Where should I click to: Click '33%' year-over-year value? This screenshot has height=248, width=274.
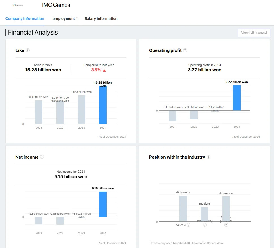tap(96, 70)
